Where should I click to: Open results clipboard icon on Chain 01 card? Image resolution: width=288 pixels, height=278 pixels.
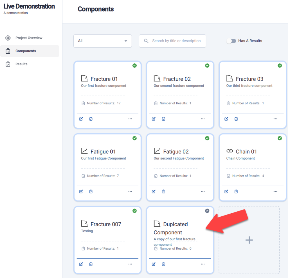coord(236,191)
